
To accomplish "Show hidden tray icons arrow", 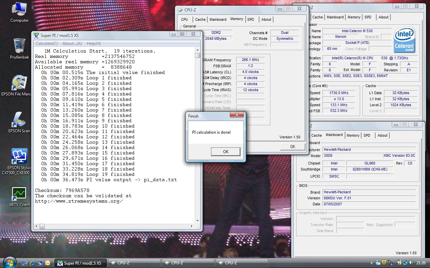I will pos(372,263).
